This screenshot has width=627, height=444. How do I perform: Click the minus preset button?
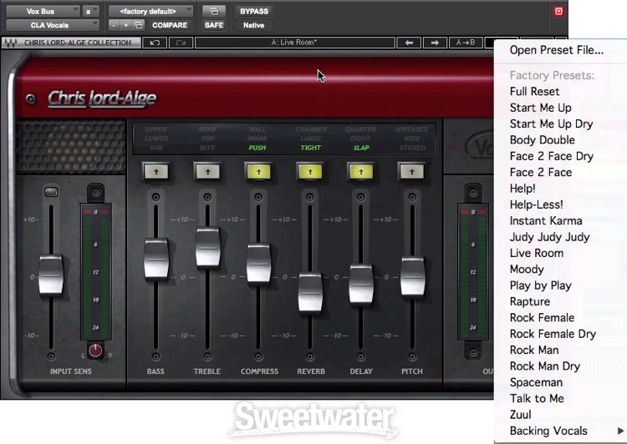click(x=114, y=25)
